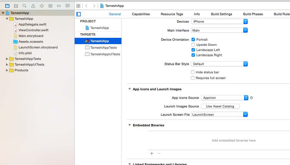
Task: Click the AppDelegate.swift file icon
Action: (16, 24)
